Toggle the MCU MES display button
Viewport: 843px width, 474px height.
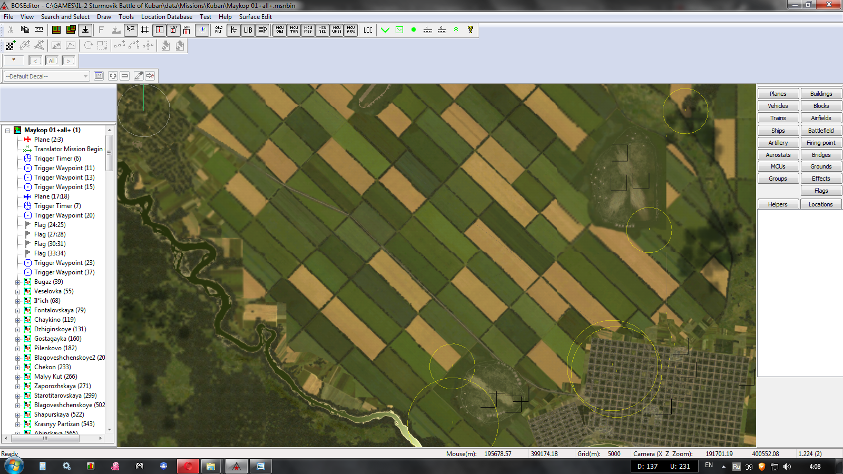coord(308,30)
